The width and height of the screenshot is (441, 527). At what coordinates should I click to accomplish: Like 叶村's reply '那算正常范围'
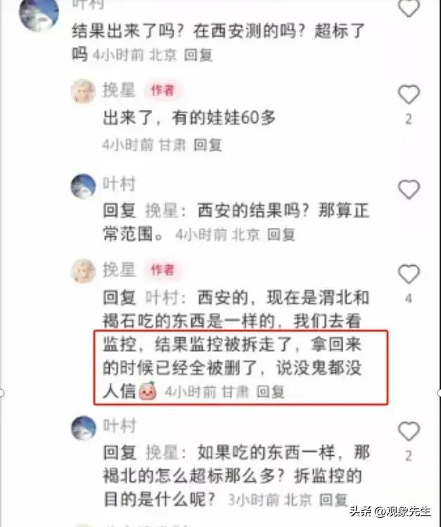click(409, 189)
